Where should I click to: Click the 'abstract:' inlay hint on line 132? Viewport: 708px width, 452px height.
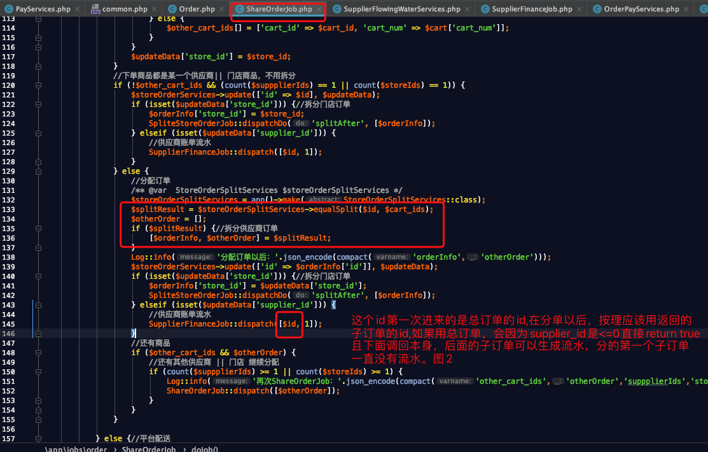(323, 200)
